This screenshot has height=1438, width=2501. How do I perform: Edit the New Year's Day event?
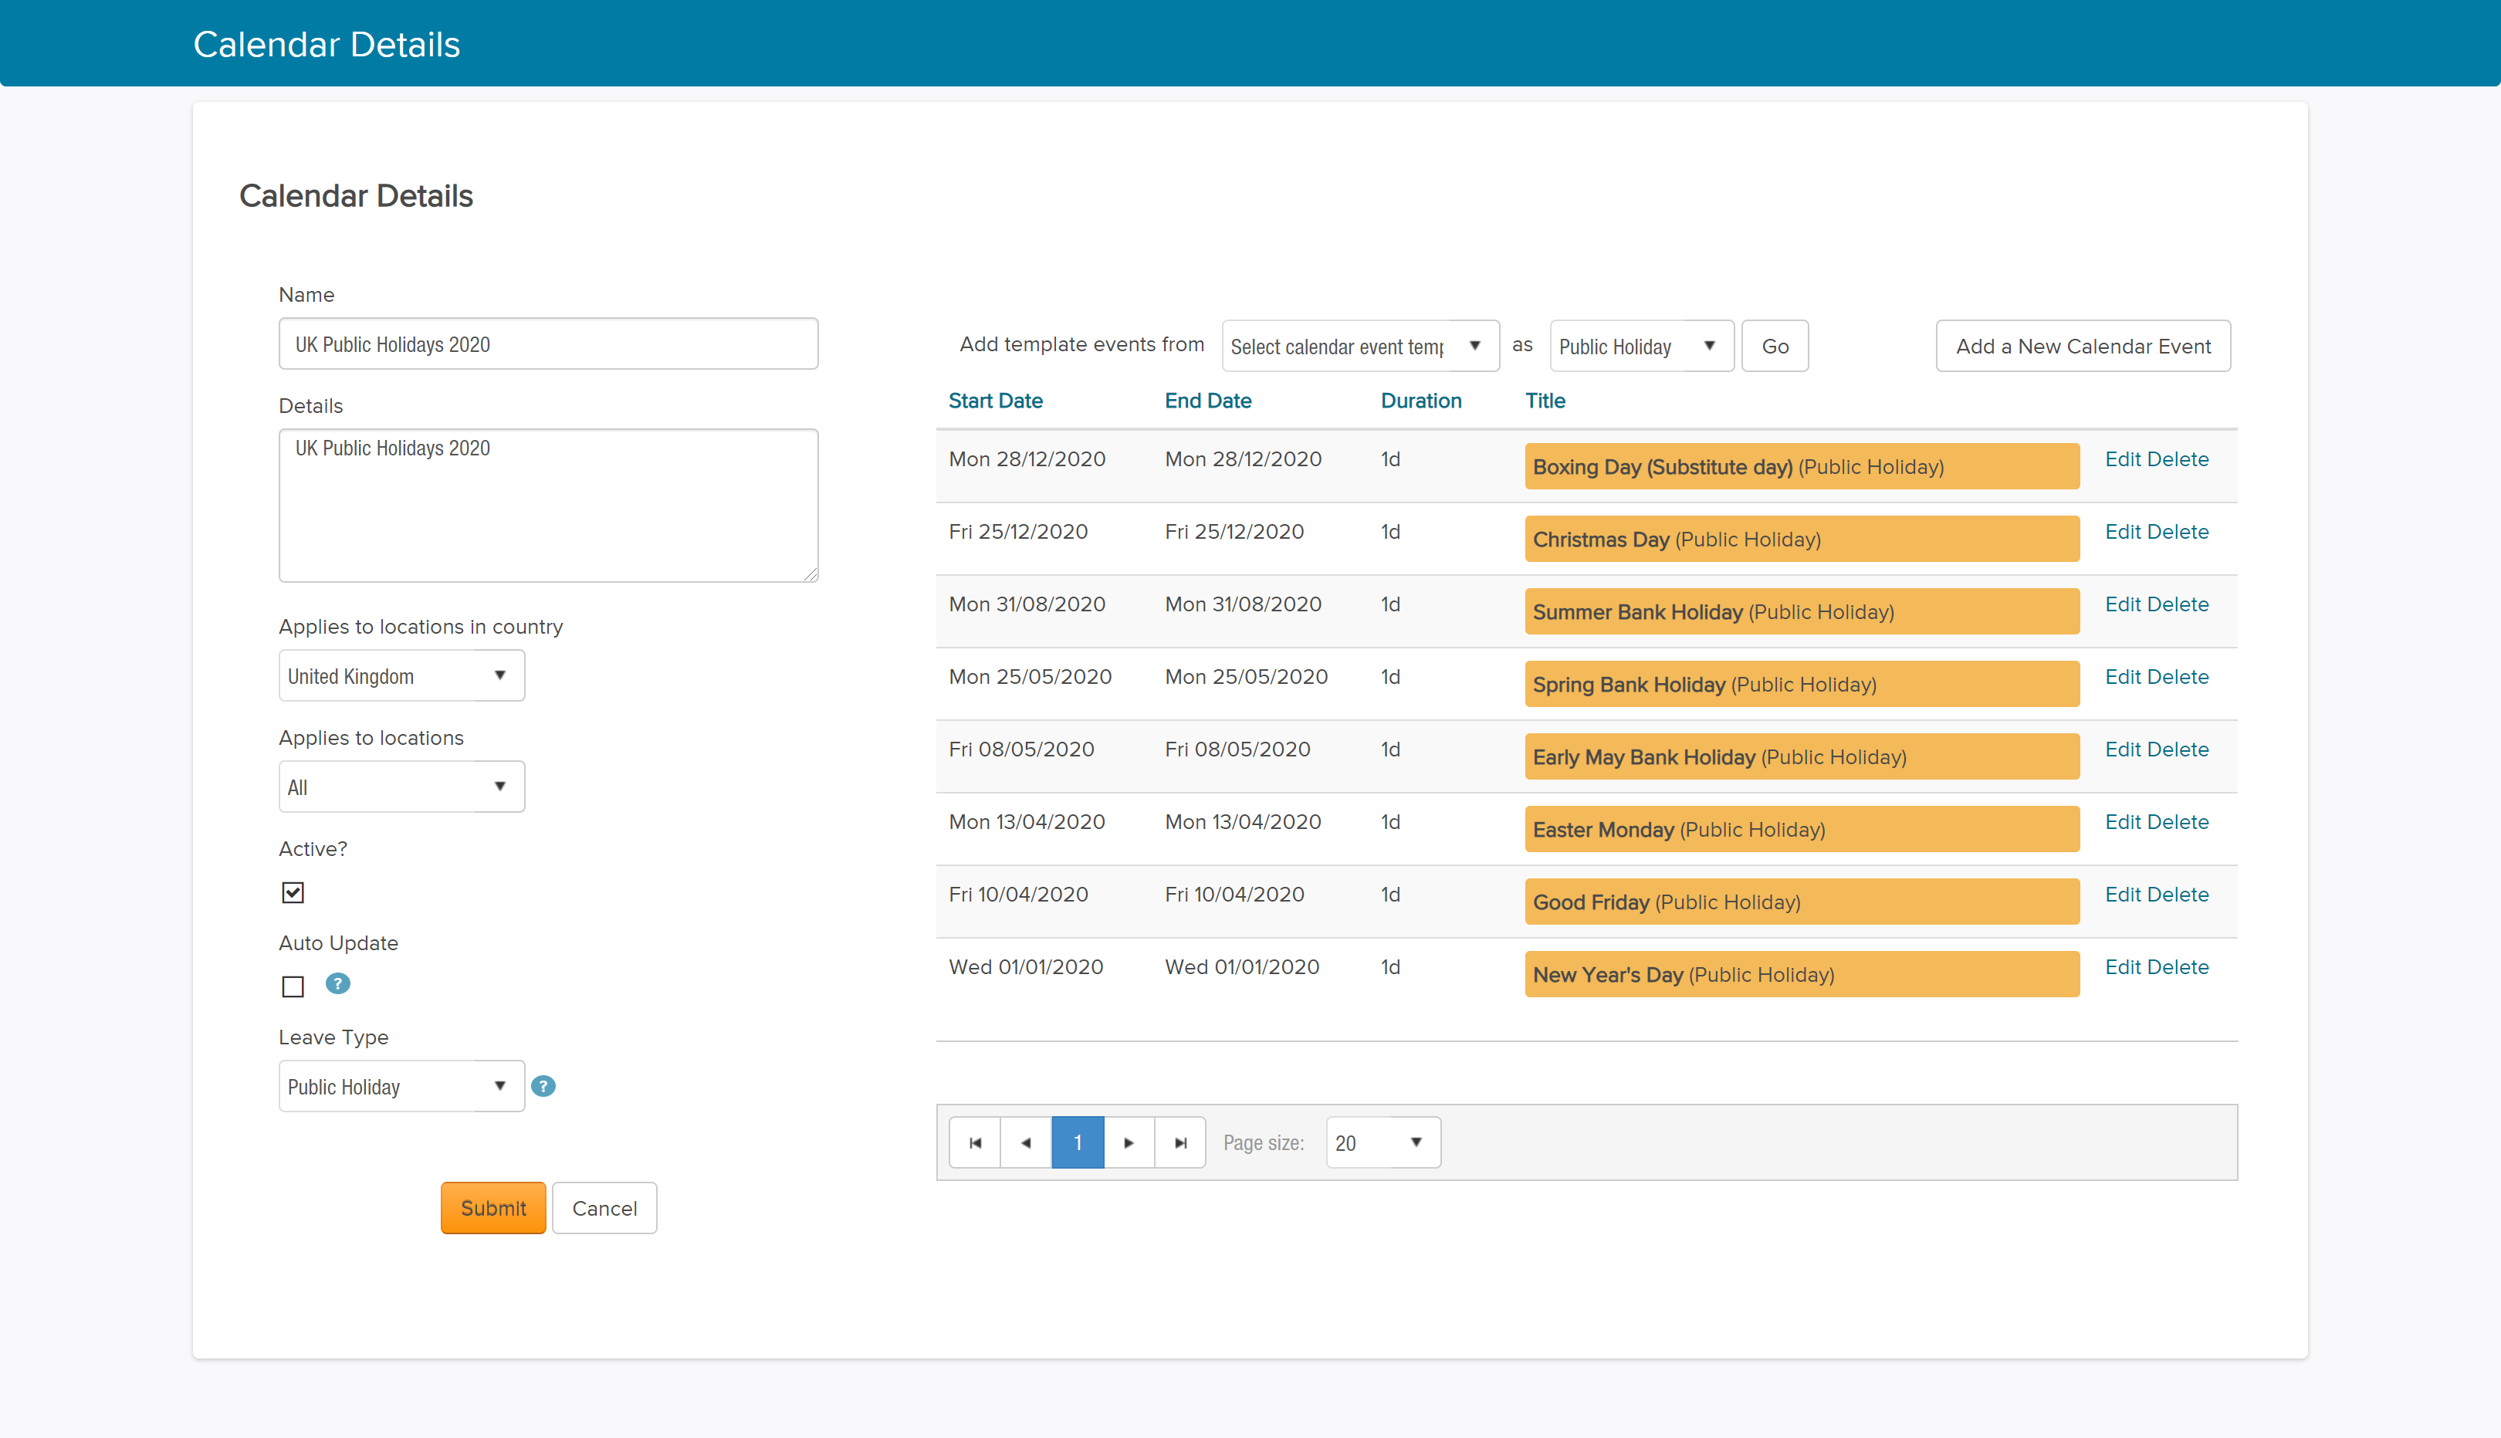(2123, 967)
